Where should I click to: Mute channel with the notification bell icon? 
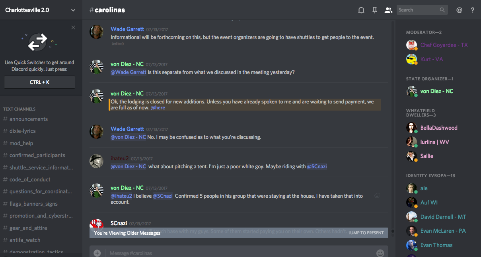tap(361, 10)
